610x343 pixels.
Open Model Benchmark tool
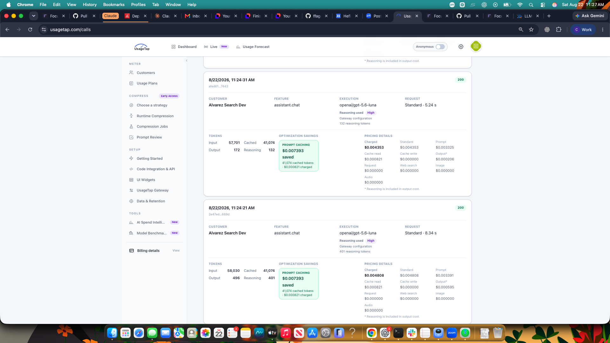pyautogui.click(x=152, y=233)
